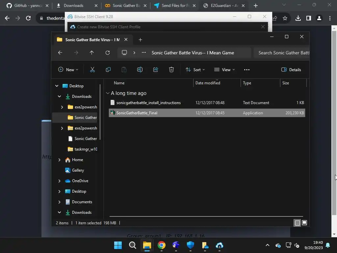The height and width of the screenshot is (253, 337).
Task: Click the Sonic application taskbar icon
Action: click(x=176, y=245)
